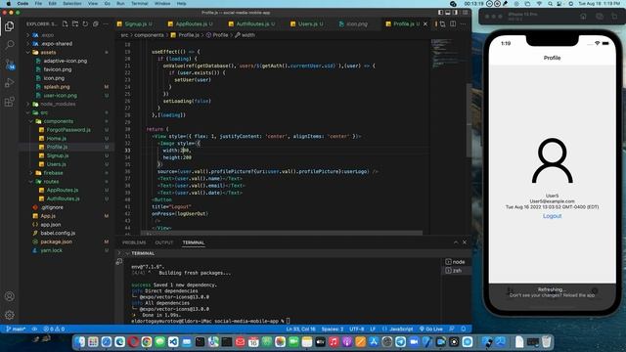Close the terminal panel

pos(465,242)
